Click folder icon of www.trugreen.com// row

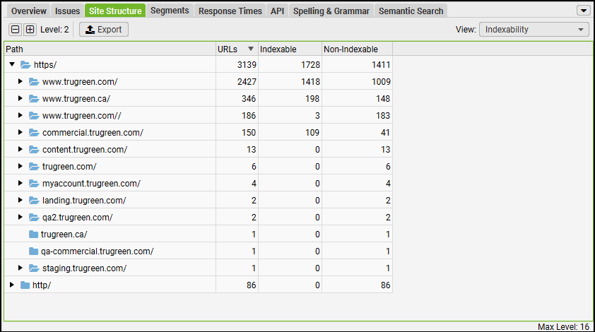click(x=34, y=115)
